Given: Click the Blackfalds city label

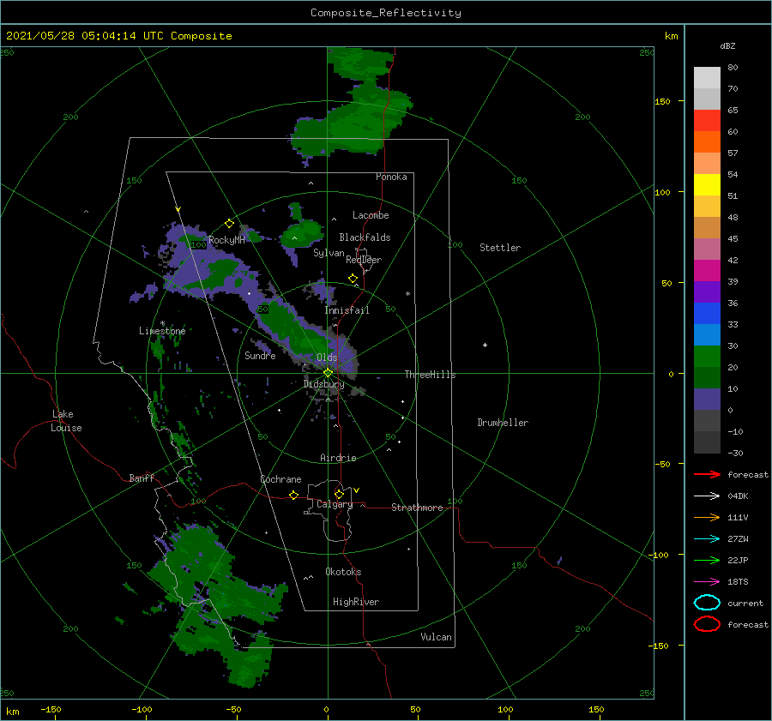Looking at the screenshot, I should [365, 237].
